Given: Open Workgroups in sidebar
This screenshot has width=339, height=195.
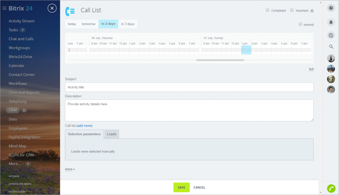Looking at the screenshot, I should click(x=19, y=48).
